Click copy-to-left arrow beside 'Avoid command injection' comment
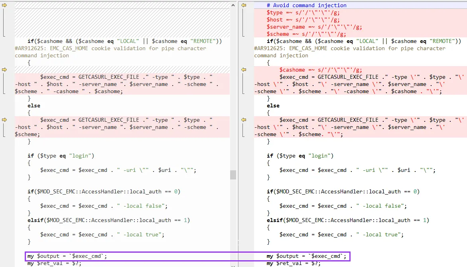The width and height of the screenshot is (467, 267). pos(244,5)
